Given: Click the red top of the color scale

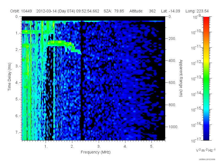Looking at the screenshot, I should coord(206,20).
